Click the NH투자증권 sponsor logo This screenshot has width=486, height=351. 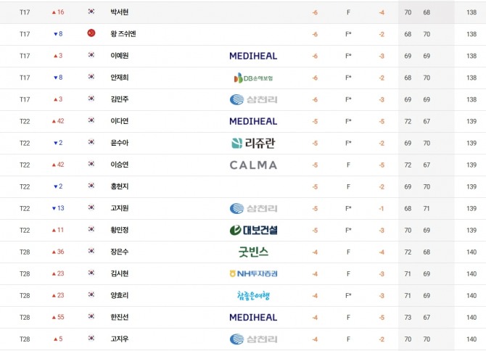[253, 273]
